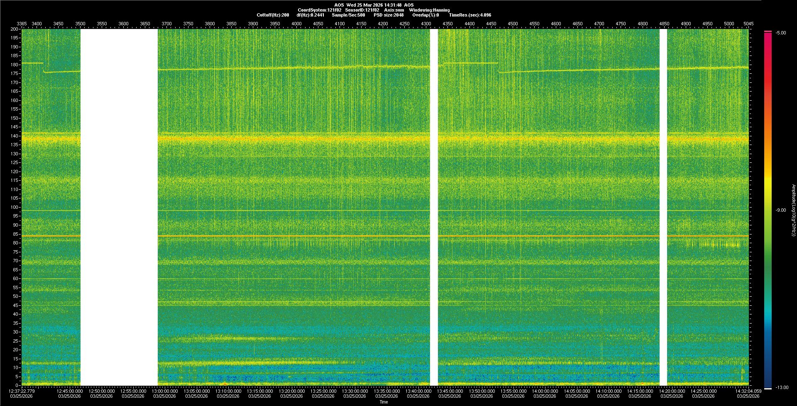This screenshot has height=406, width=797.
Task: Click the 100 Hz frequency axis label
Action: [x=15, y=207]
